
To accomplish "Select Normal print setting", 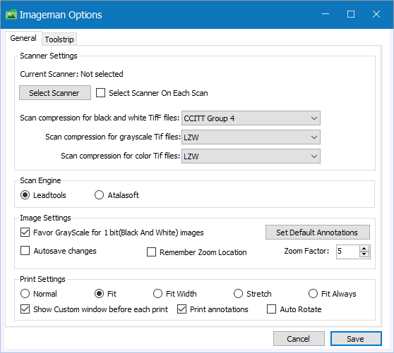I will pyautogui.click(x=25, y=294).
